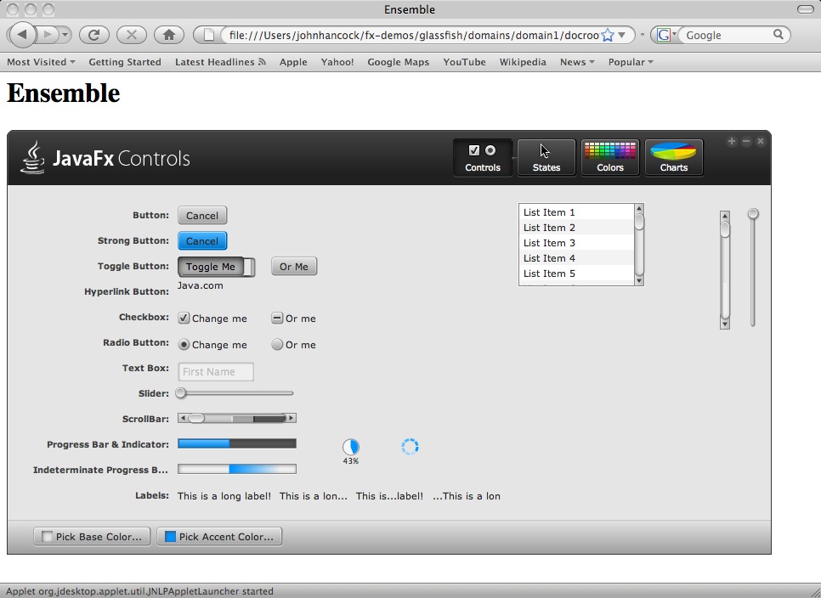The width and height of the screenshot is (821, 598).
Task: Go back with browser Back arrow
Action: tap(22, 35)
